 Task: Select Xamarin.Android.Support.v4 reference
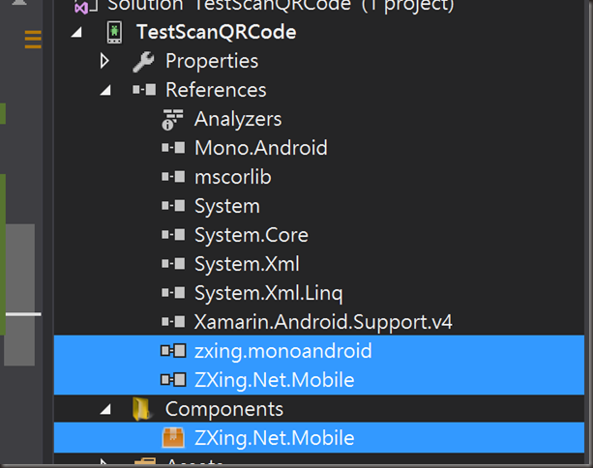pos(322,322)
